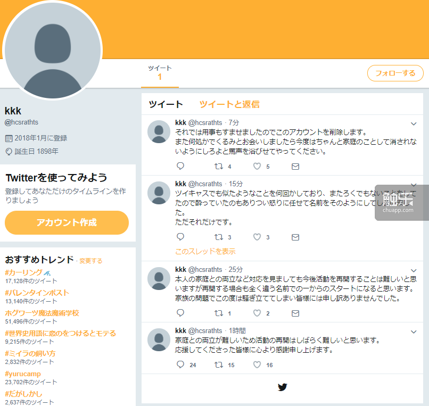Reply to the 25分 tweet
Viewport: 429px width, 406px height.
(x=180, y=313)
